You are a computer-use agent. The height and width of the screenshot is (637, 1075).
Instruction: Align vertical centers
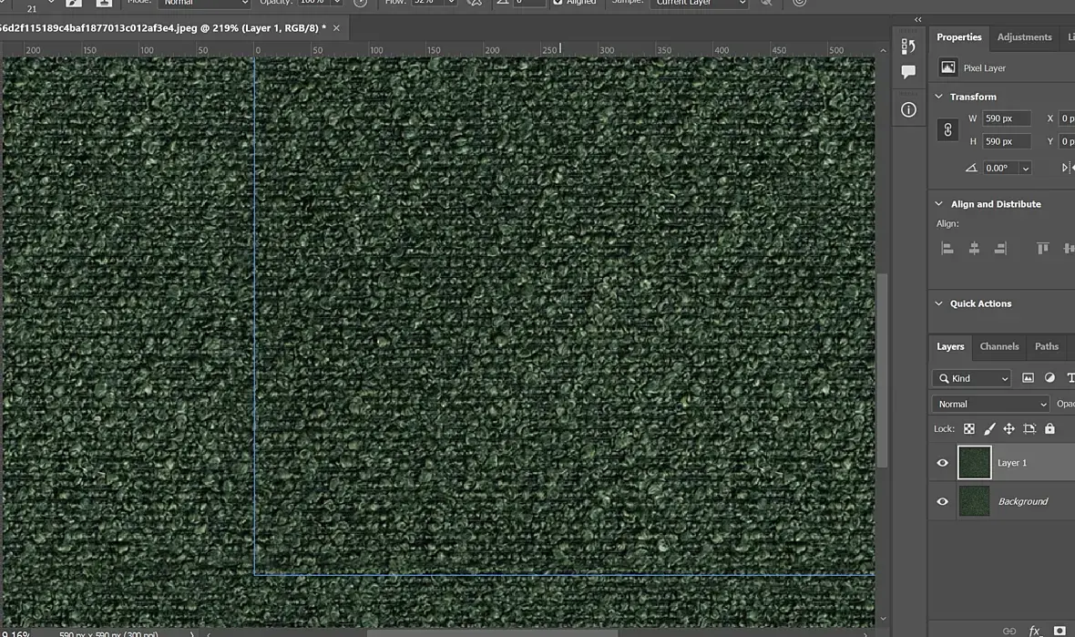click(x=1068, y=248)
